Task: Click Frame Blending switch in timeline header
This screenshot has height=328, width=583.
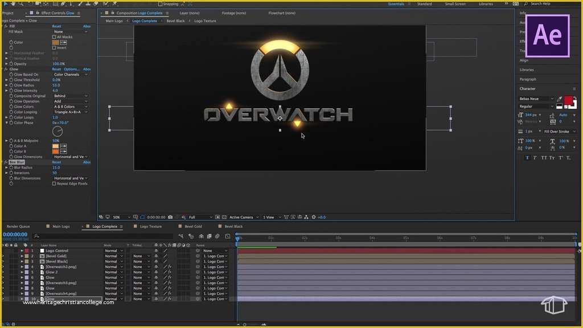Action: pos(210,236)
